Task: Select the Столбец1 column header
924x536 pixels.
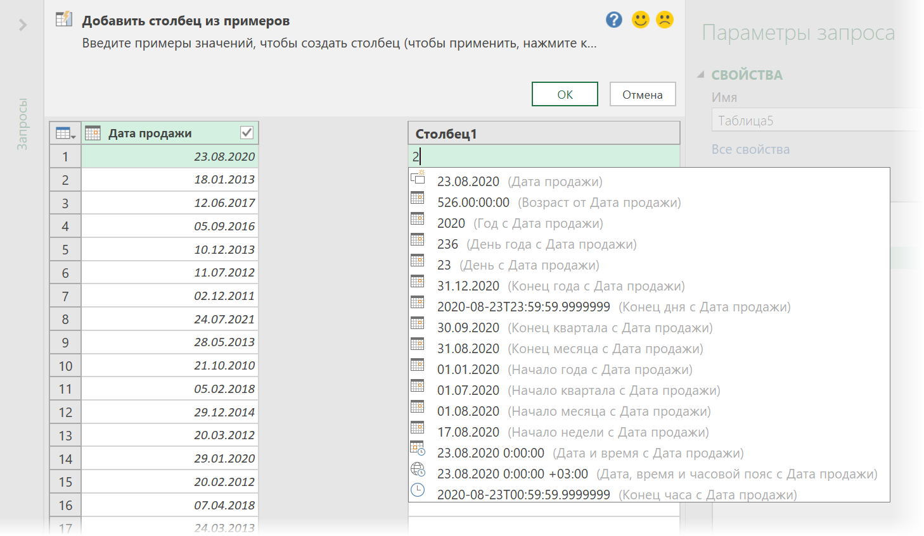Action: tap(544, 134)
